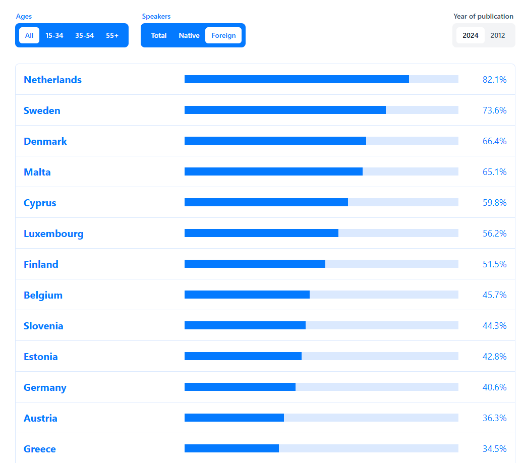Click the Germany country name
The height and width of the screenshot is (463, 524).
[x=45, y=387]
